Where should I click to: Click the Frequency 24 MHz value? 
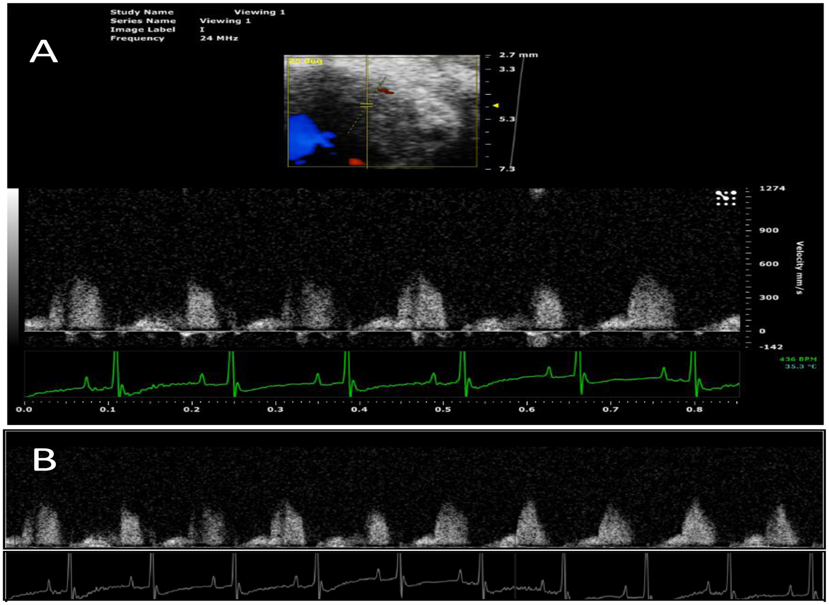point(219,38)
